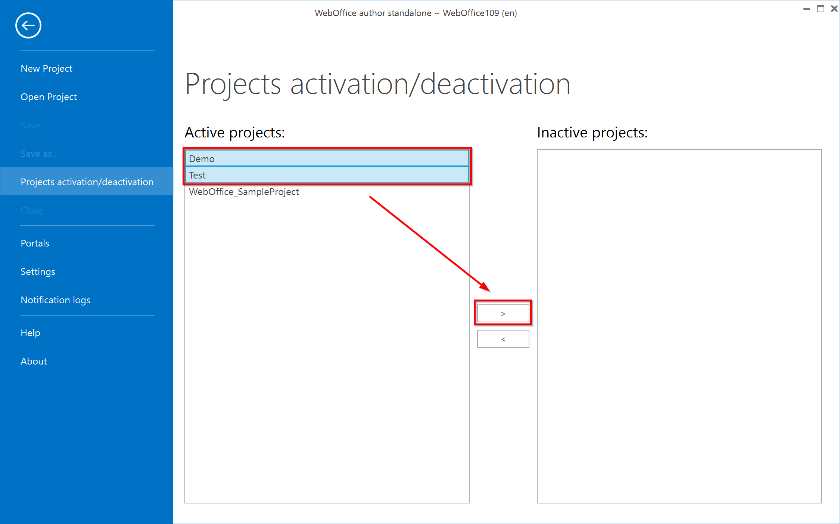This screenshot has width=840, height=524.
Task: Click the '>' button to deactivate selected projects
Action: 503,313
